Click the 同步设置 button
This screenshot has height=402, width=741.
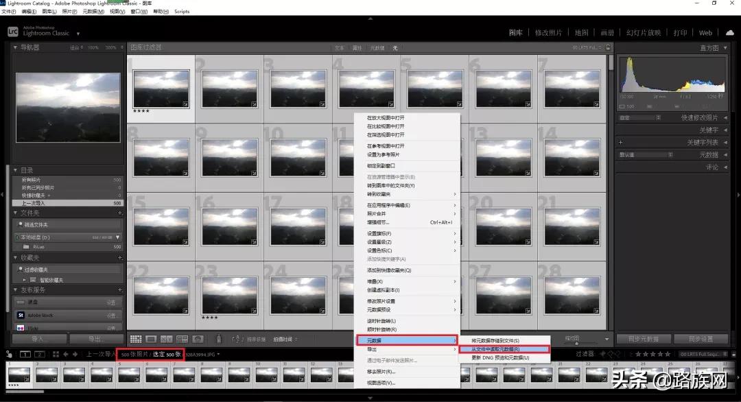(701, 338)
